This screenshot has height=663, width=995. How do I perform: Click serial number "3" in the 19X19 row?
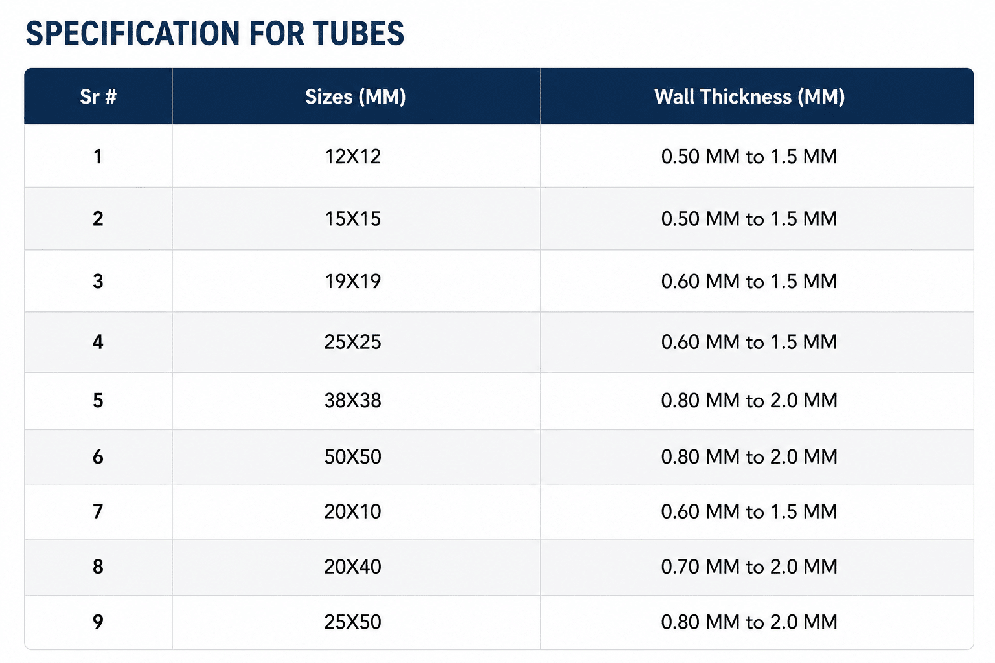98,281
